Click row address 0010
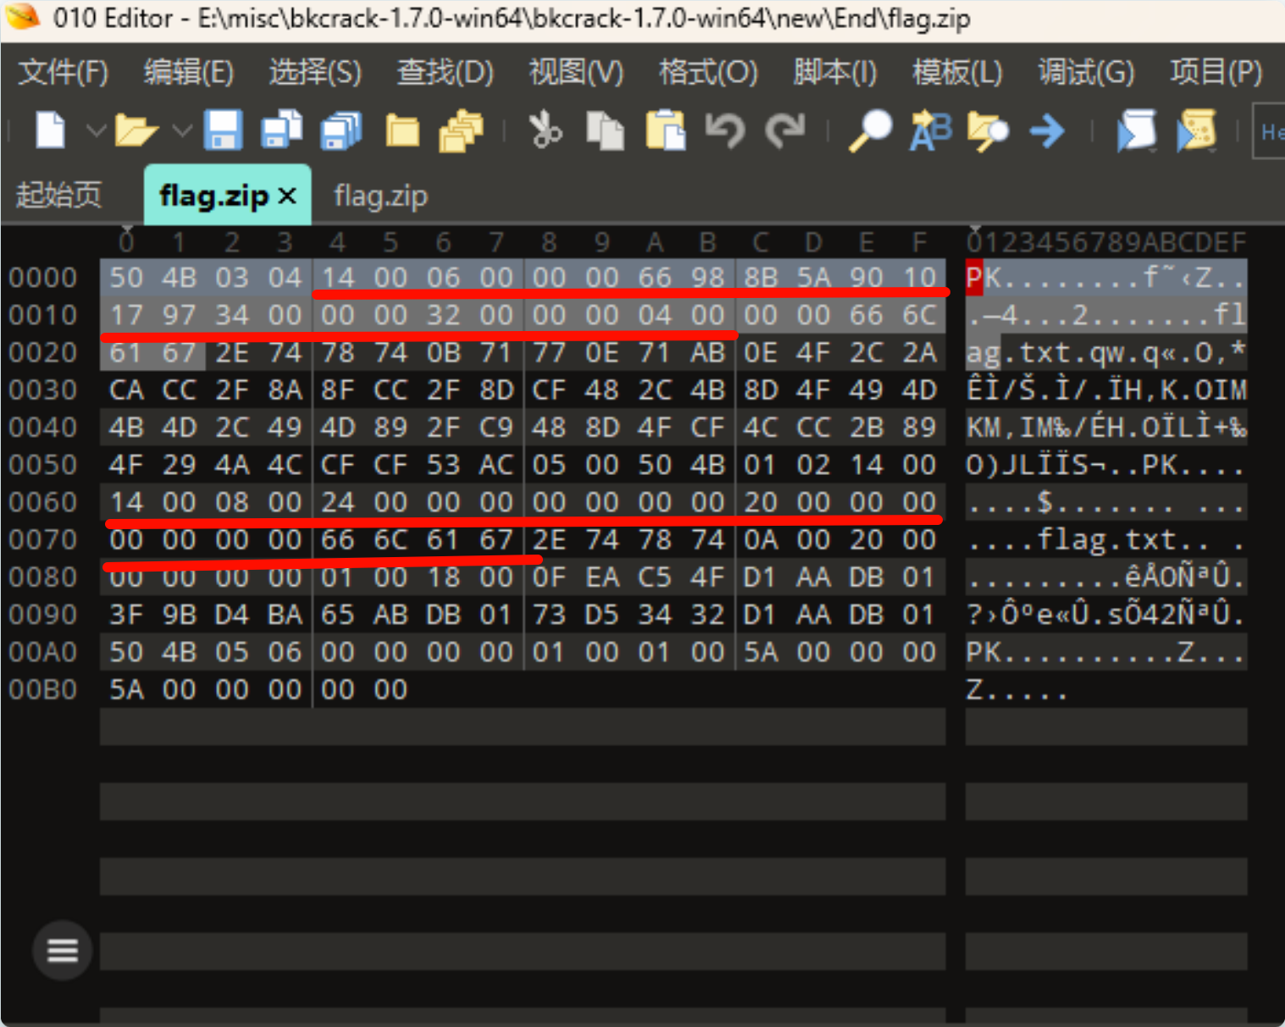This screenshot has height=1027, width=1285. point(43,315)
